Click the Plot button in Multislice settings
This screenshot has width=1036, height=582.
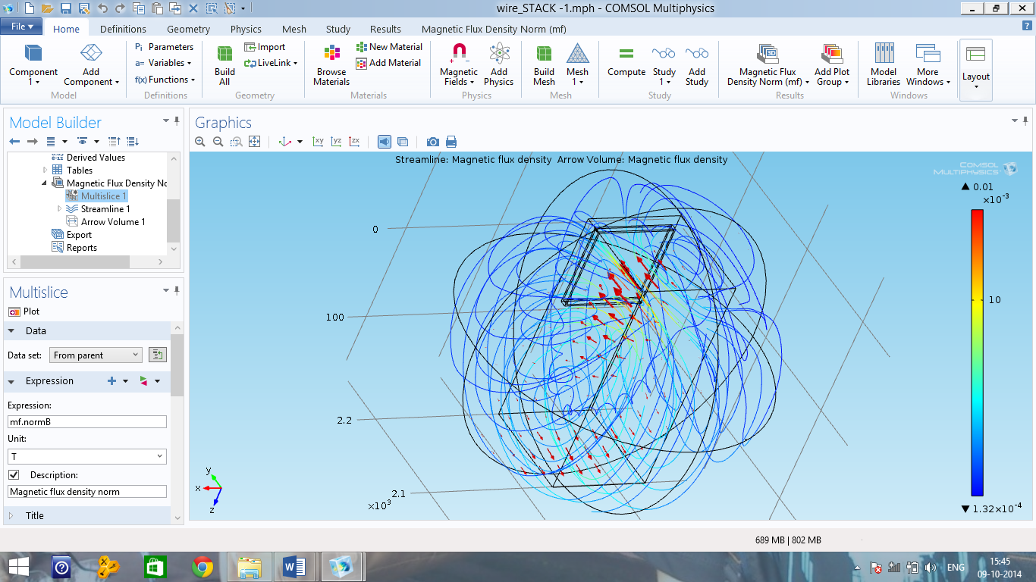point(24,311)
